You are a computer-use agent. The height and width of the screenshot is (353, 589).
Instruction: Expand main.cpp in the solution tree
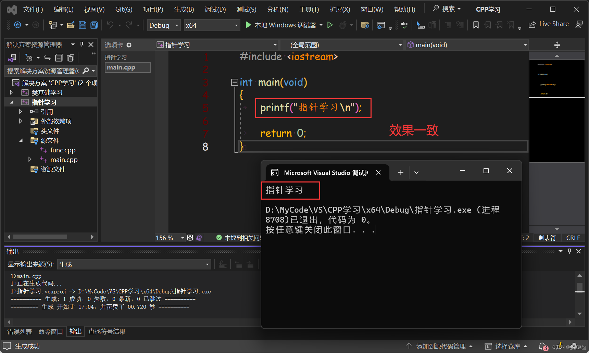click(30, 160)
